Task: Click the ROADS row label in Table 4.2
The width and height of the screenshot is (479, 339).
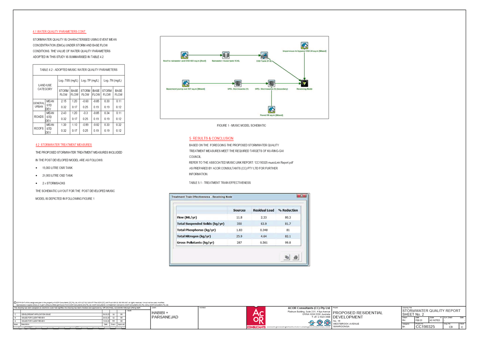Action: 39,117
